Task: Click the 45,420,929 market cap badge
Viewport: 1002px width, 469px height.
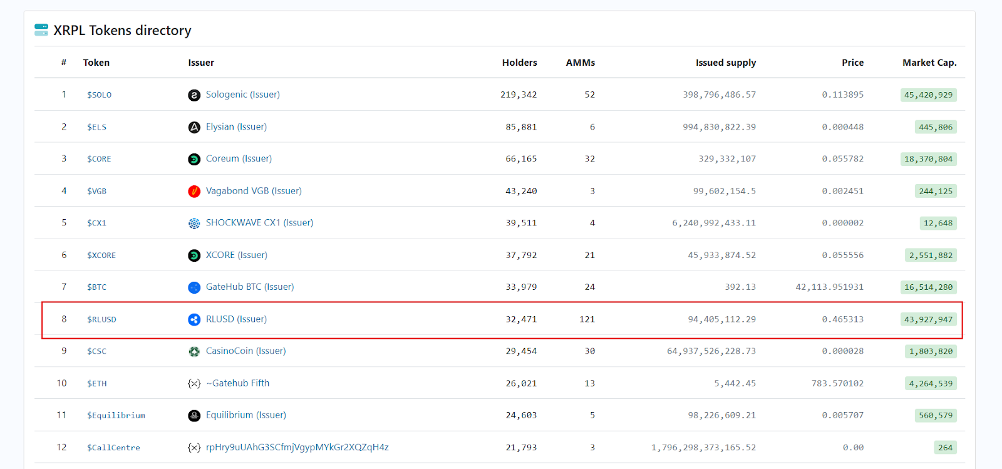Action: pos(928,95)
